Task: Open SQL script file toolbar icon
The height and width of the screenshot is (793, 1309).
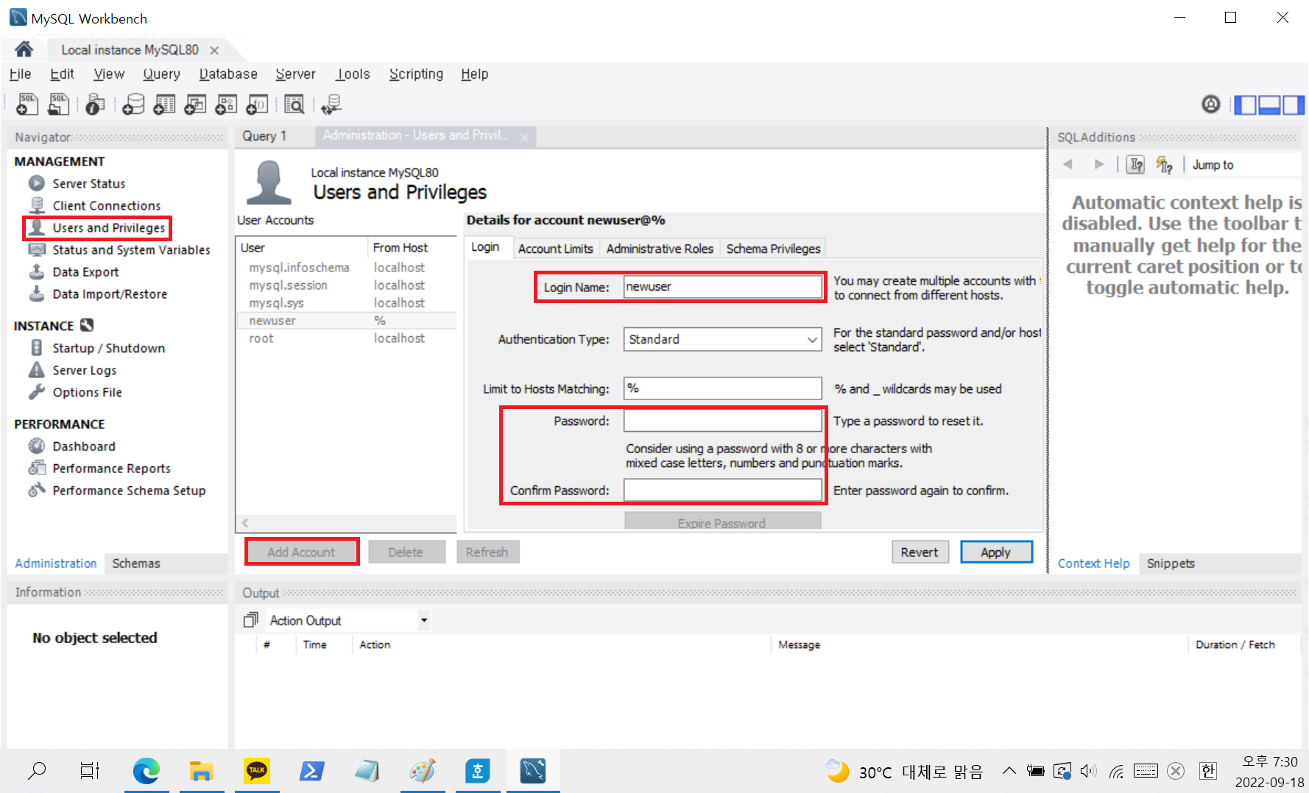Action: (58, 104)
